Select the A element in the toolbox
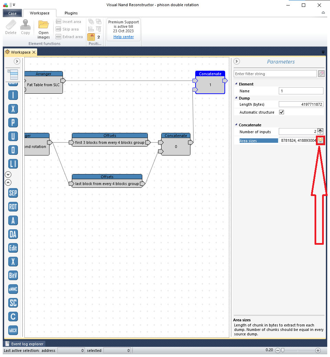The image size is (330, 357). click(13, 220)
